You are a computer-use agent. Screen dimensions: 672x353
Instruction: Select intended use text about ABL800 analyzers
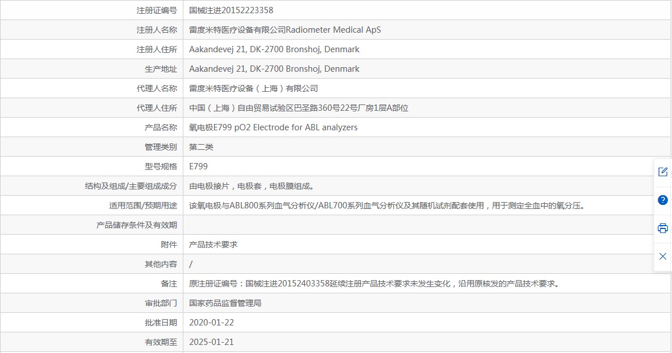pyautogui.click(x=387, y=206)
